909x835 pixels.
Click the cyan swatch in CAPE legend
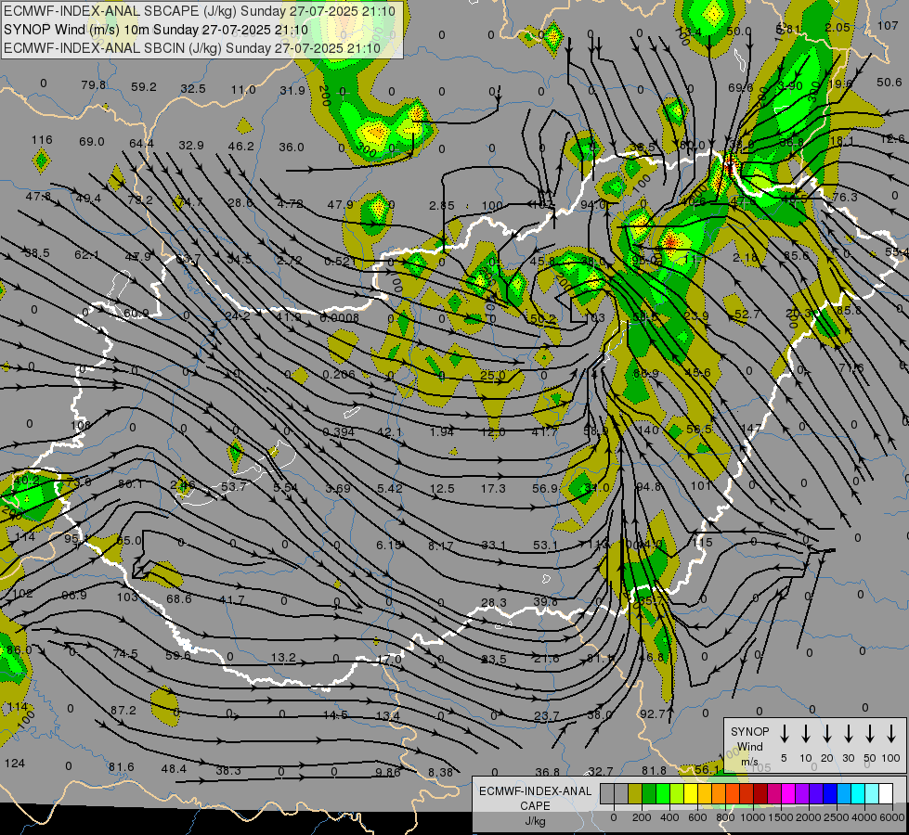click(x=857, y=794)
